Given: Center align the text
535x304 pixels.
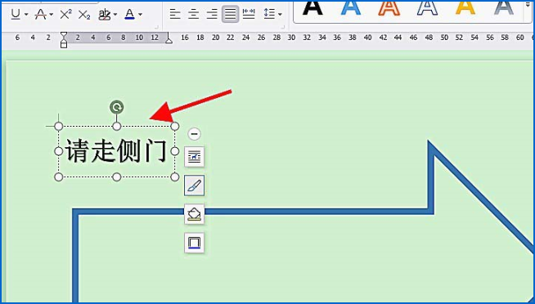Looking at the screenshot, I should [193, 15].
